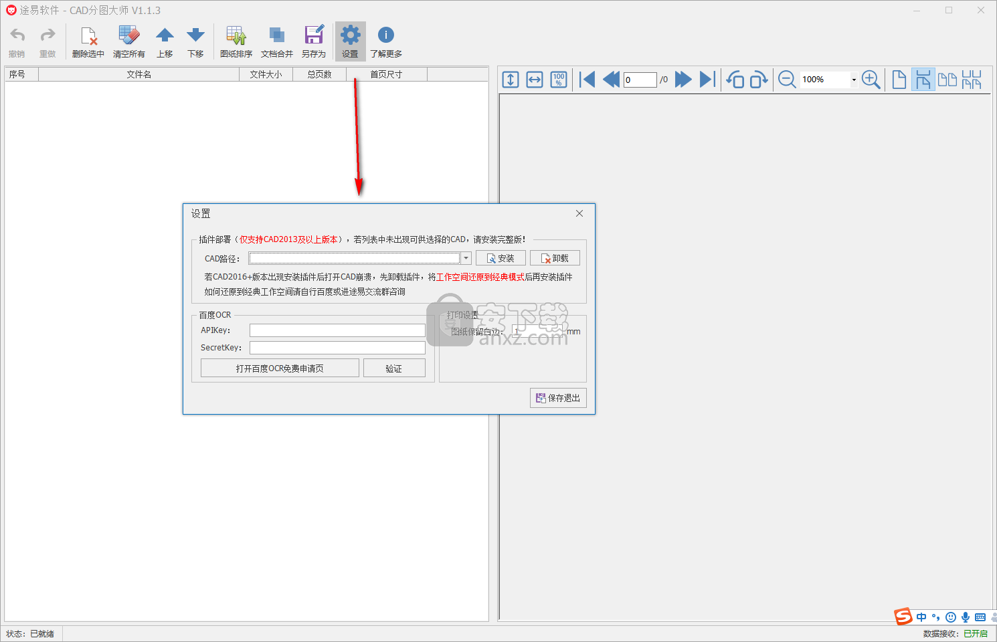Image resolution: width=997 pixels, height=642 pixels.
Task: Click the 文件名 column header
Action: [139, 74]
